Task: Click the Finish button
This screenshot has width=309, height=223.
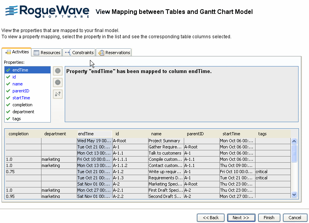Action: click(269, 218)
